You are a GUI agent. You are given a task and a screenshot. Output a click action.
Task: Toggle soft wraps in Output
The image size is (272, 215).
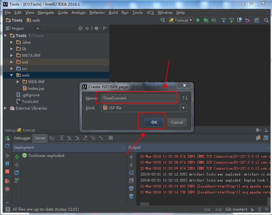tap(131, 173)
